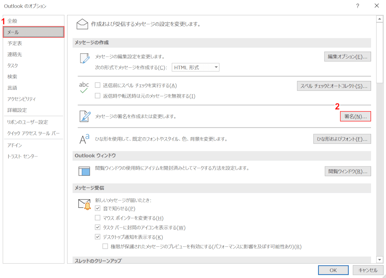Click the scrollbar up arrow
Viewport: 386px width, 278px height.
[x=380, y=19]
